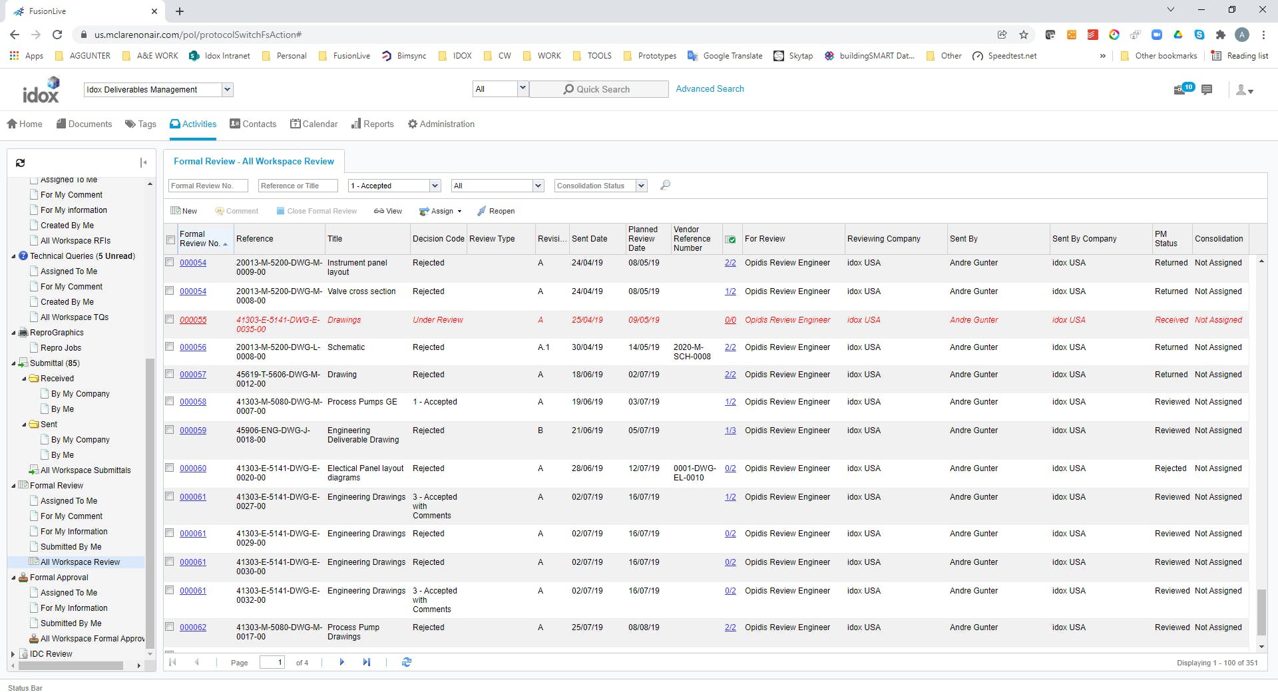Click the Reopen toolbar button

click(x=496, y=211)
